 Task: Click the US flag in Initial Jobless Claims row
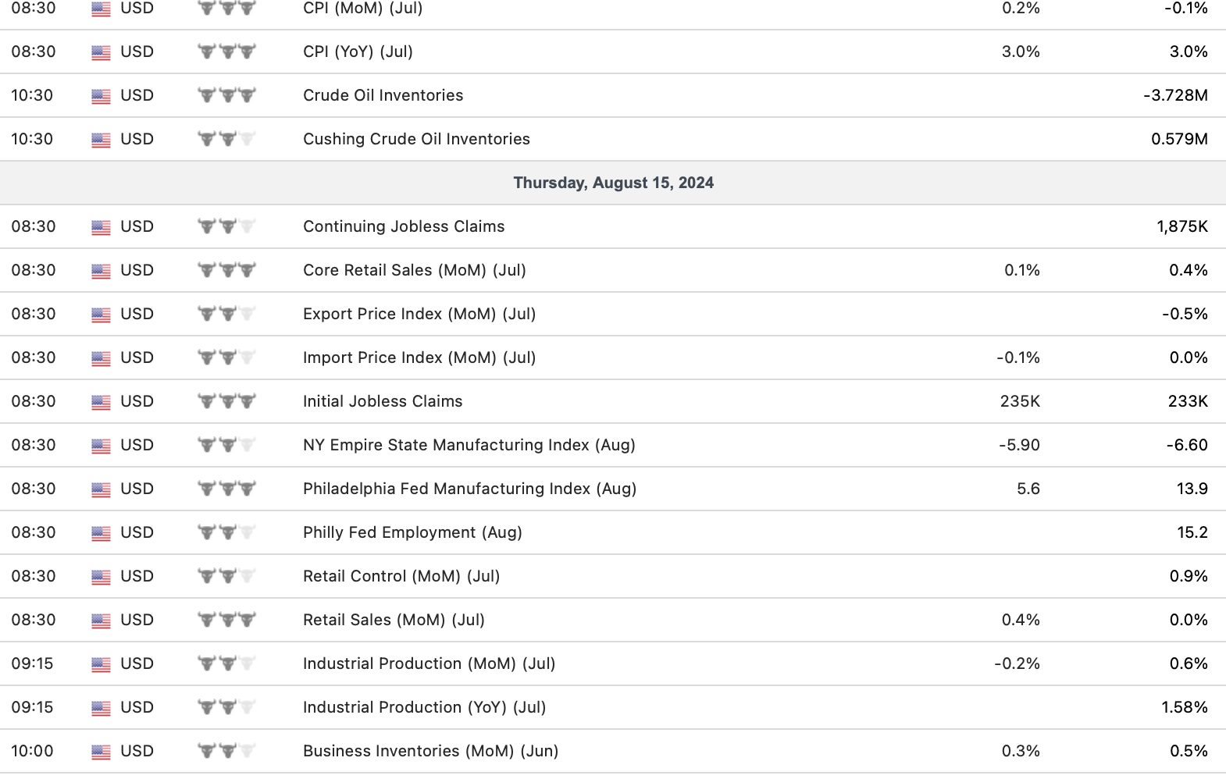tap(101, 402)
